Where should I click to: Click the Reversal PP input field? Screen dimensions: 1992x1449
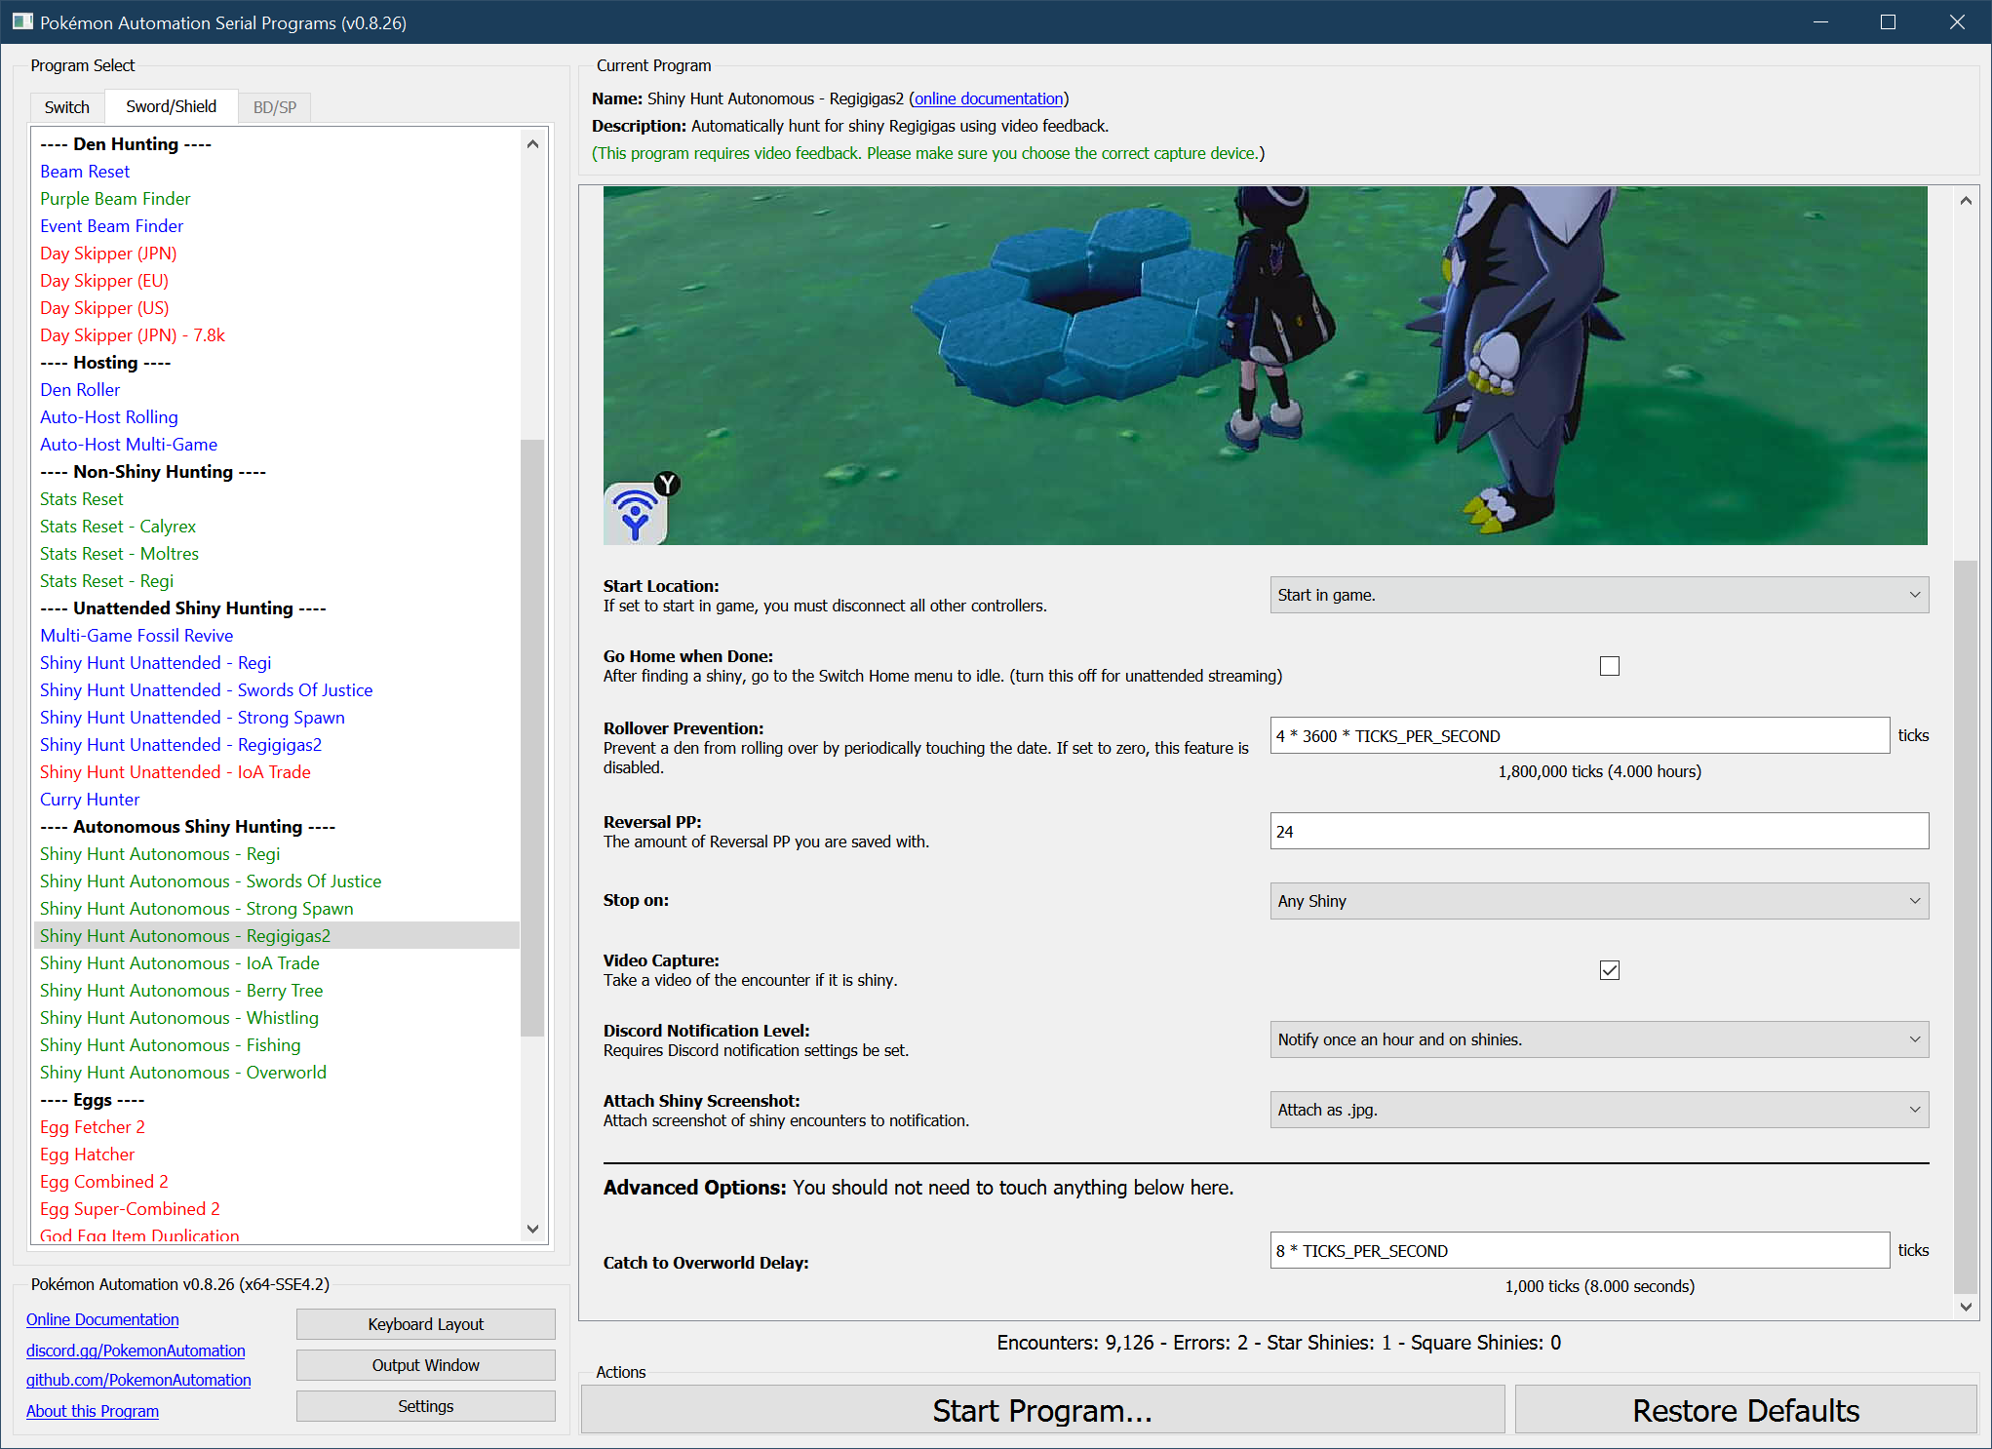(x=1598, y=832)
